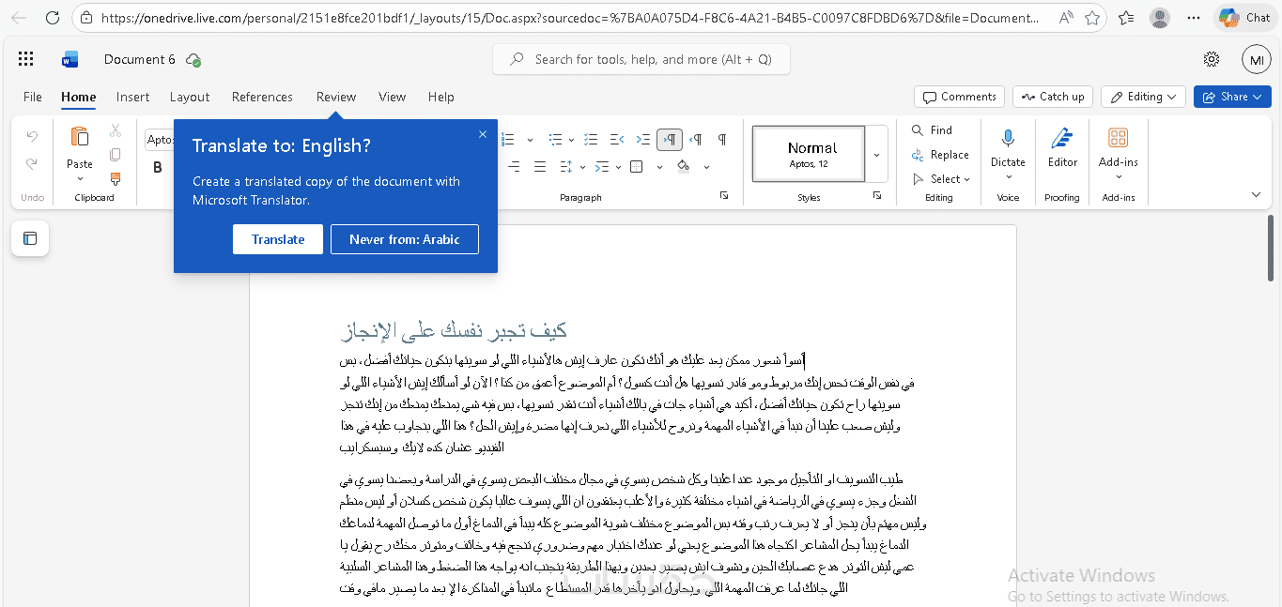
Task: Click the browser refresh icon
Action: point(53,18)
